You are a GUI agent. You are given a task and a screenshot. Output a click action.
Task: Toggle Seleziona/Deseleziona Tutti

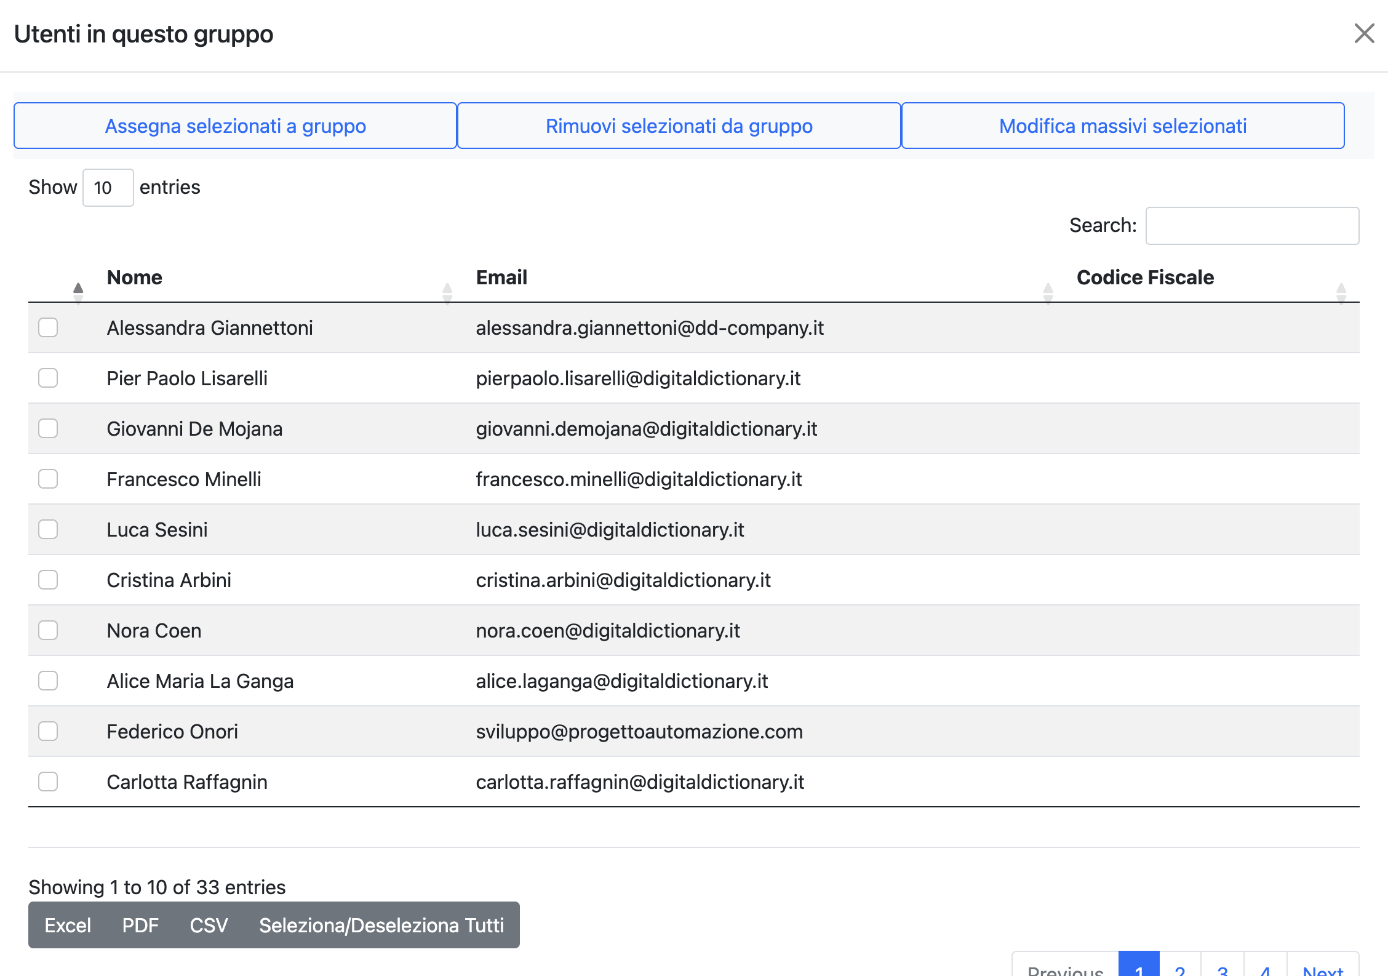(x=383, y=925)
